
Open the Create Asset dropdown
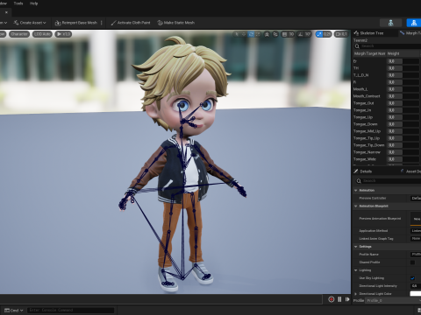click(x=30, y=23)
